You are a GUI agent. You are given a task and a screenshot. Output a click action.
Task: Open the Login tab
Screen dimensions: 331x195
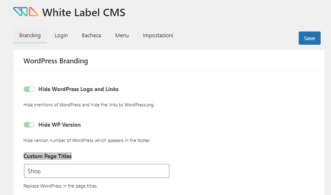coord(61,36)
